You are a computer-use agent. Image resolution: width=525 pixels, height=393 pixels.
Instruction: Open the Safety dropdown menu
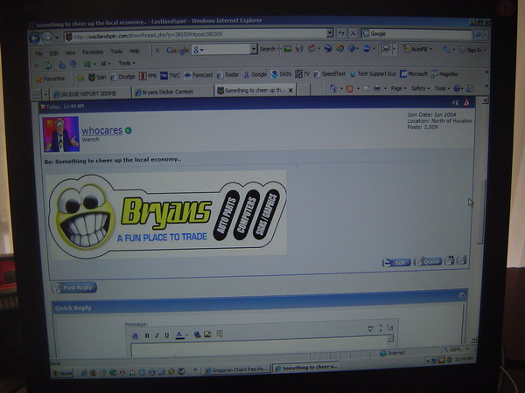pos(420,88)
